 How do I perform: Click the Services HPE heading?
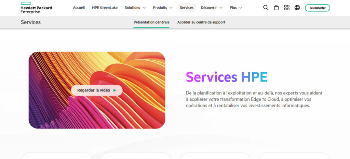tap(227, 77)
